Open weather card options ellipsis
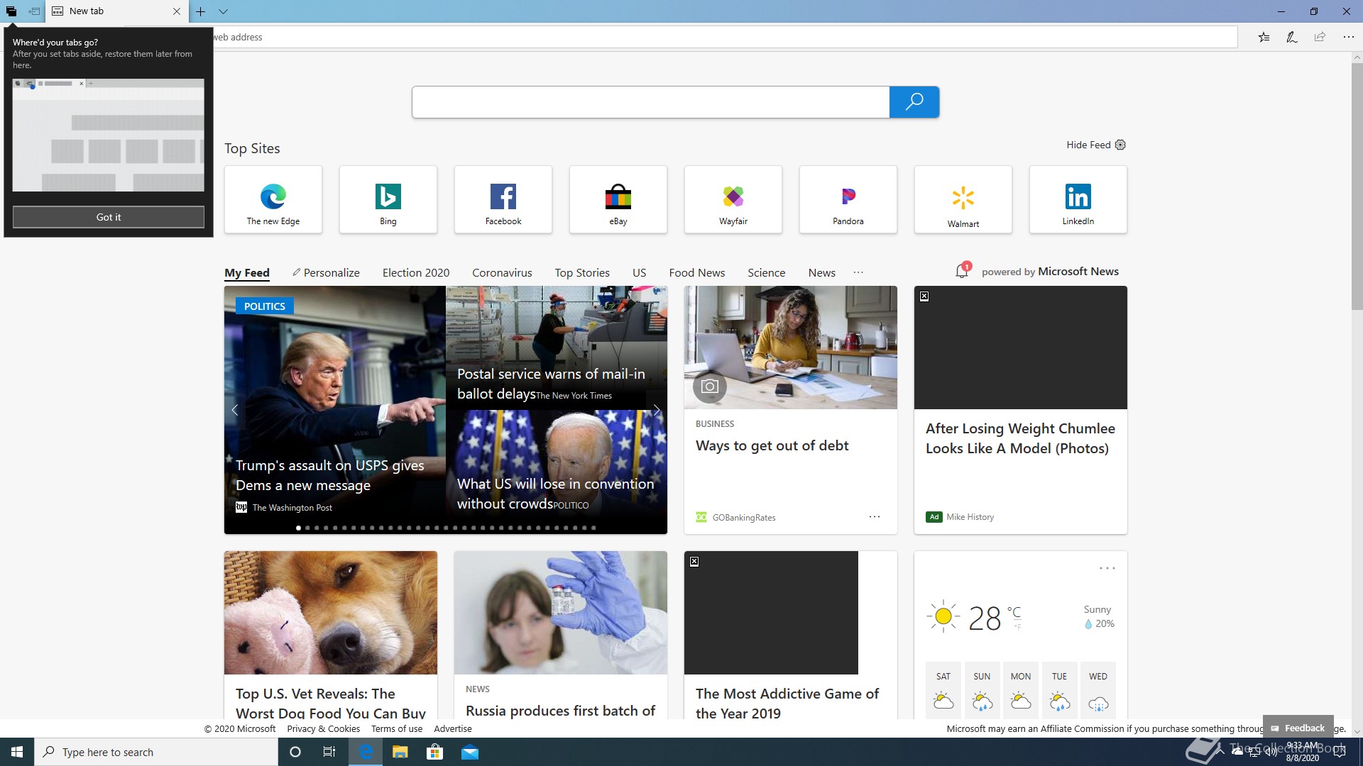Viewport: 1363px width, 766px height. point(1107,568)
